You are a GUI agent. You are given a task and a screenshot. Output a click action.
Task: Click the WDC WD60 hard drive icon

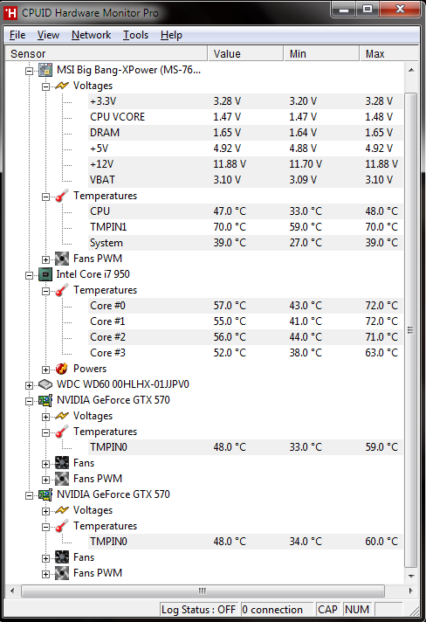[x=45, y=384]
